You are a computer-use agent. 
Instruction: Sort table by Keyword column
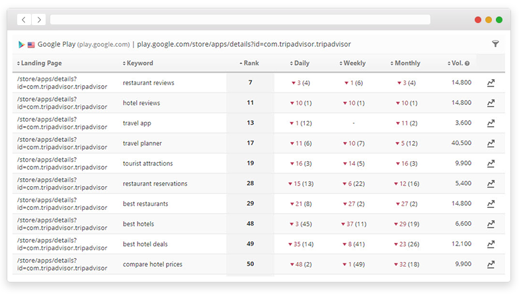pyautogui.click(x=138, y=63)
